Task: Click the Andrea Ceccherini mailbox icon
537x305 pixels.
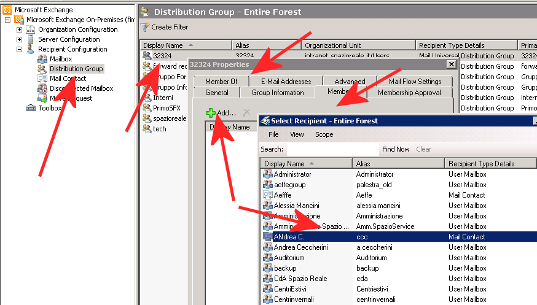Action: point(267,247)
